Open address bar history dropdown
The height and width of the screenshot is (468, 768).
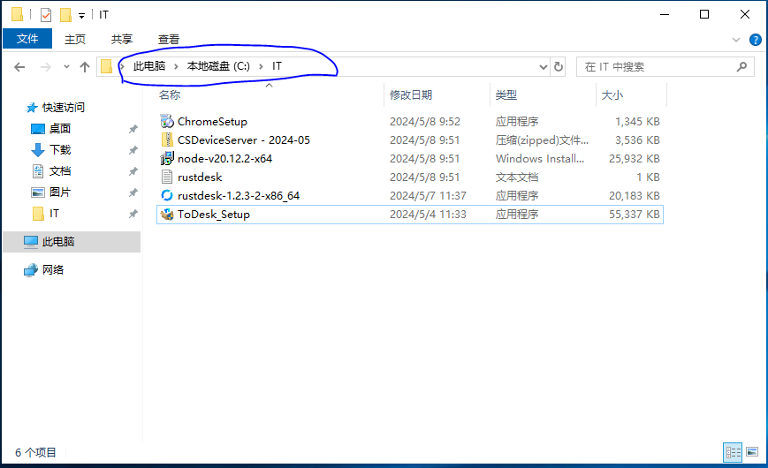pyautogui.click(x=543, y=66)
